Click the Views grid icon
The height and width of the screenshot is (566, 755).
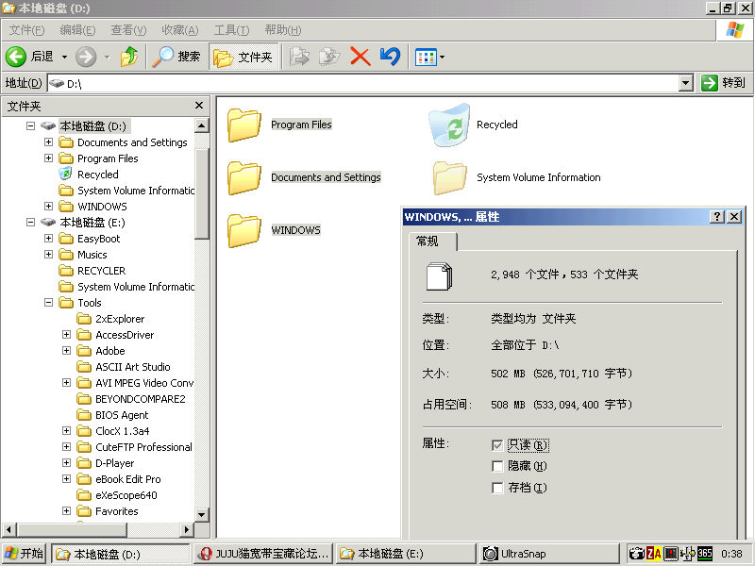tap(426, 58)
